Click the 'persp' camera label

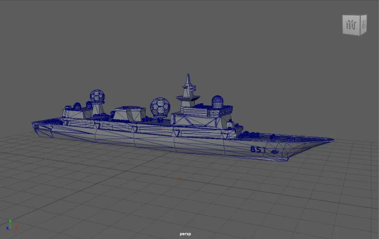click(x=185, y=234)
